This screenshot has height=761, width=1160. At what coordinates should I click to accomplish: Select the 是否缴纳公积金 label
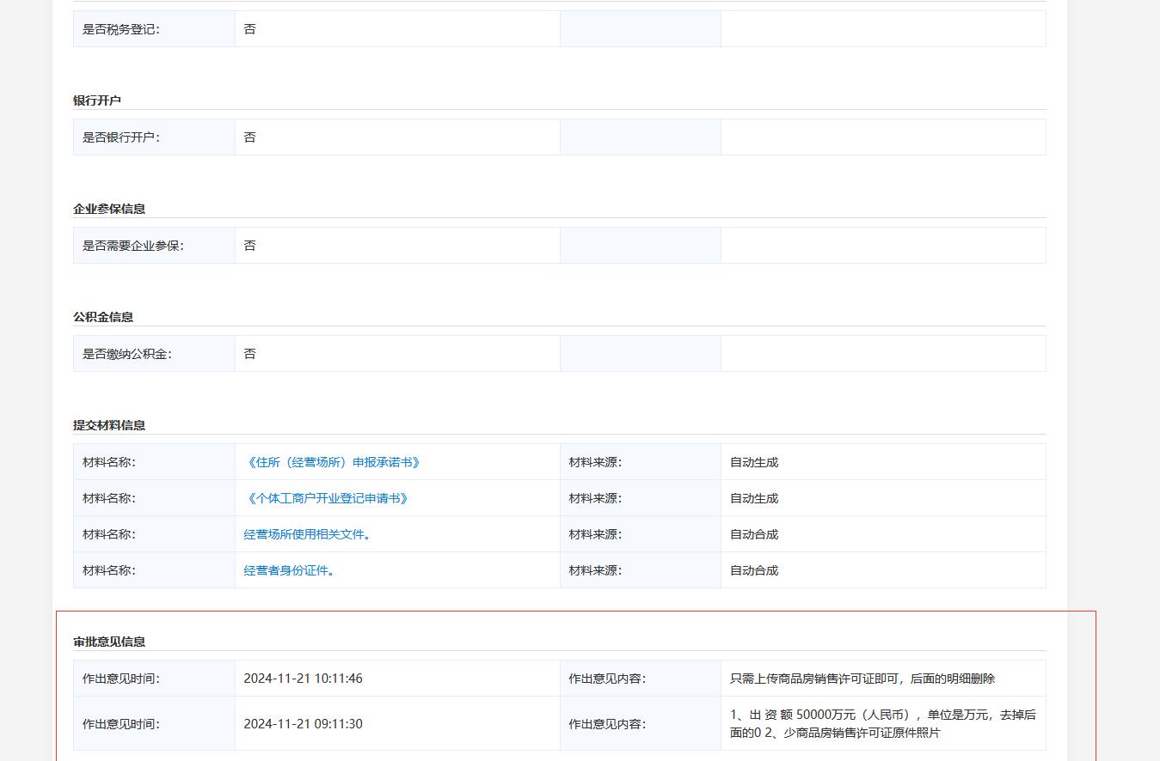tap(127, 354)
